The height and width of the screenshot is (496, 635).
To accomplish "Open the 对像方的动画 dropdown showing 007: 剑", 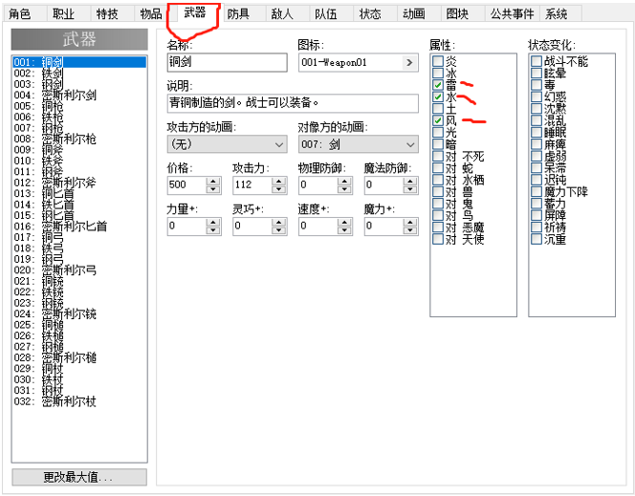I will (x=359, y=144).
